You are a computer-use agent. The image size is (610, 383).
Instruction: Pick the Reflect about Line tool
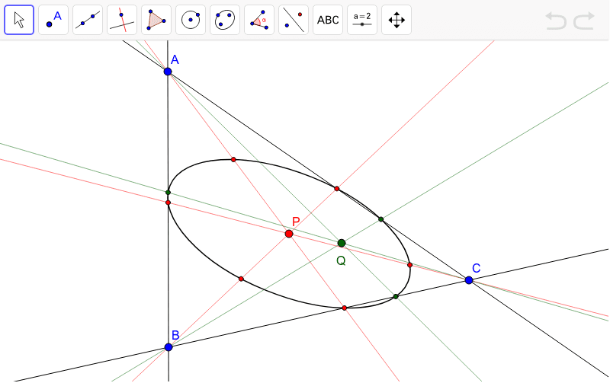294,20
